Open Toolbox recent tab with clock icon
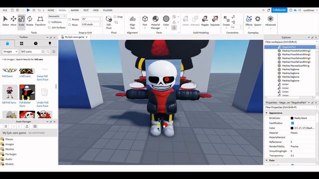Viewport: 319px width, 179px height. (x=35, y=43)
